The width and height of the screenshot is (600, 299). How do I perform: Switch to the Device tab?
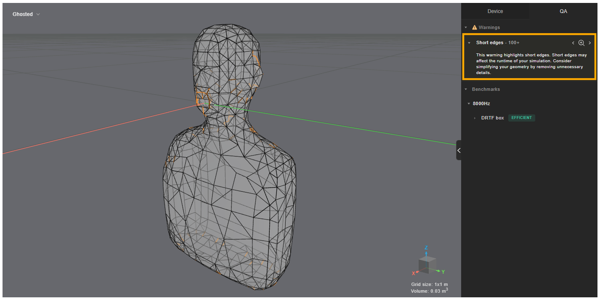pyautogui.click(x=495, y=11)
